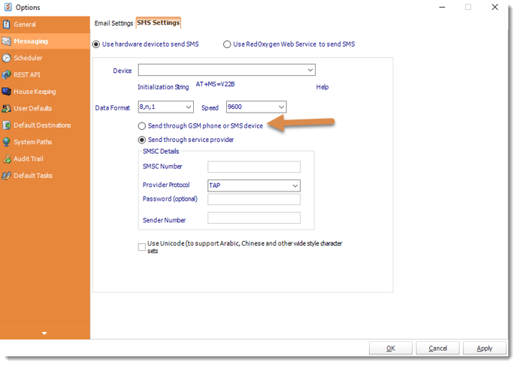517x365 pixels.
Task: Open the General section
Action: click(45, 24)
